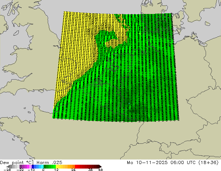The height and width of the screenshot is (171, 221).
Task: Pick the bright red legend swatch at 26
Action: tap(76, 166)
